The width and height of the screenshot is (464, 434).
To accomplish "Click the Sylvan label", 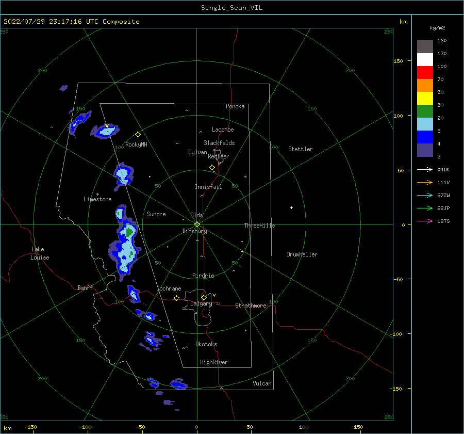I will click(x=197, y=152).
